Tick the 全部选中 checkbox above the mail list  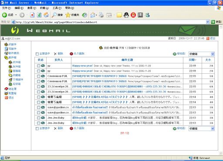pos(37,54)
